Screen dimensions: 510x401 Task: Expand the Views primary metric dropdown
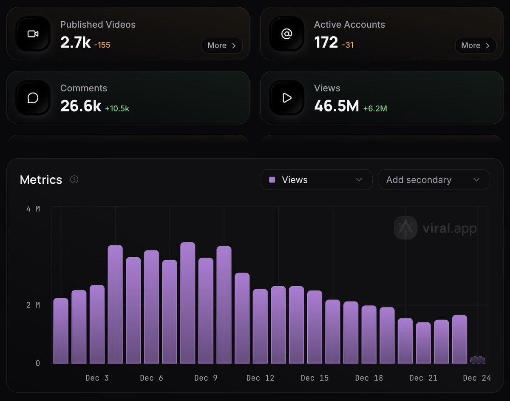(317, 180)
